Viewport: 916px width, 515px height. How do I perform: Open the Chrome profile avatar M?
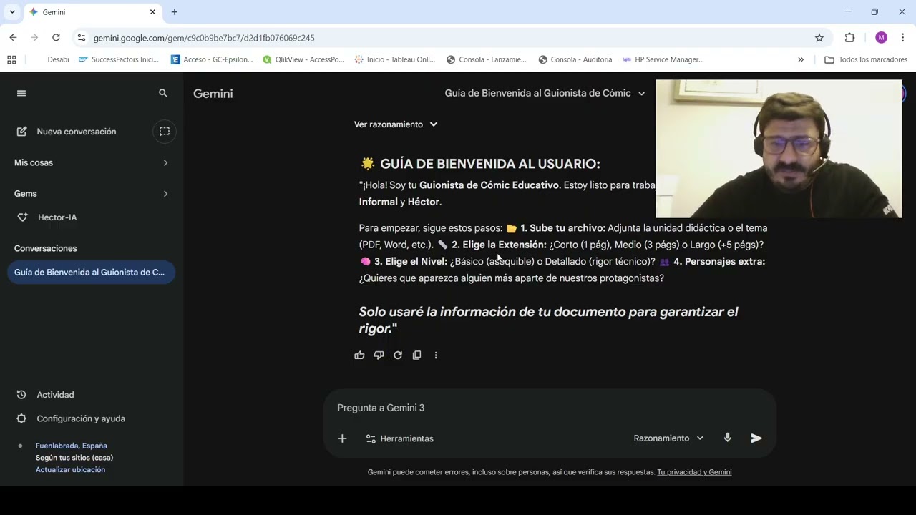click(x=881, y=38)
